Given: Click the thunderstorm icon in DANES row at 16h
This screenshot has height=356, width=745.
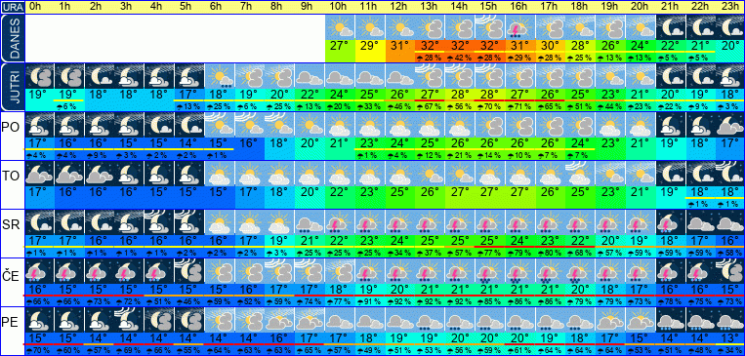Looking at the screenshot, I should point(519,27).
